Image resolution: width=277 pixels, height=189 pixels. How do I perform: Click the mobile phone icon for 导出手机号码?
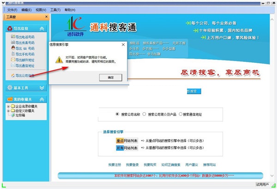(13, 54)
